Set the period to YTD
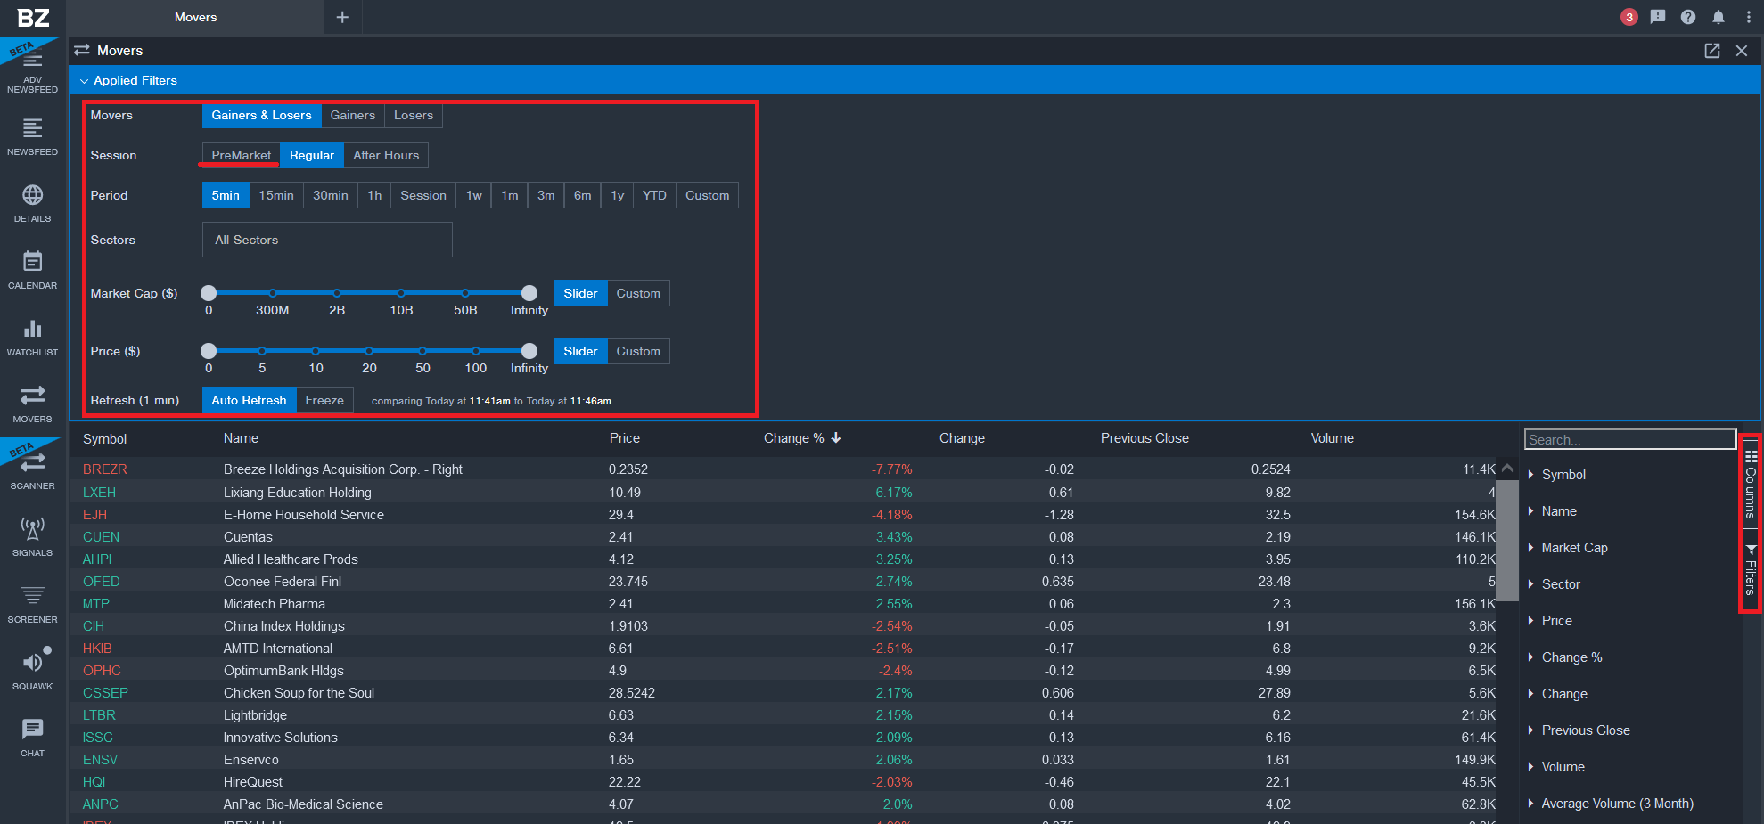Screen dimensions: 1764x824 click(653, 195)
